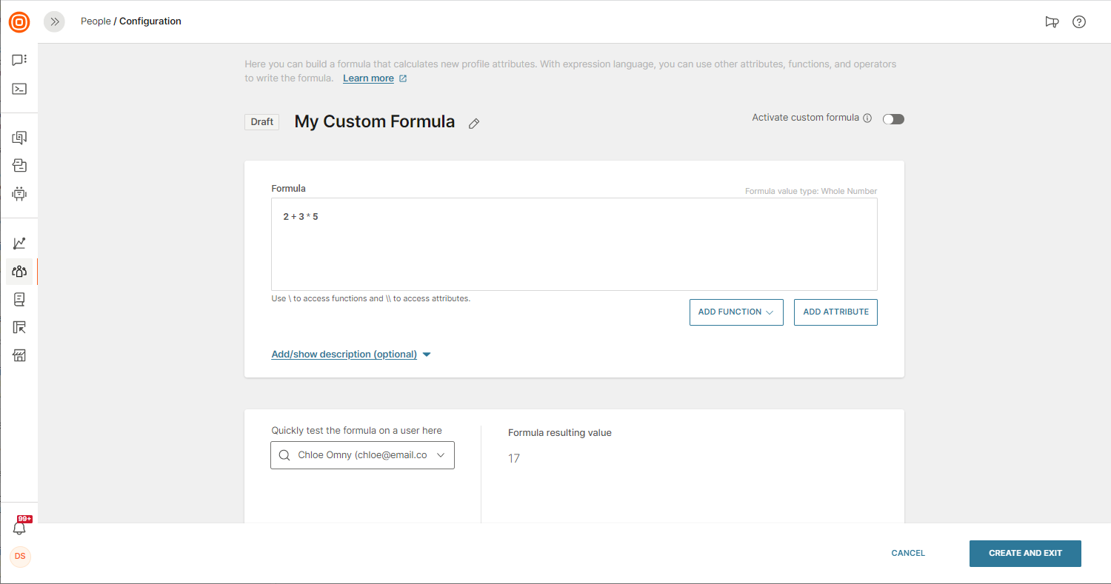The width and height of the screenshot is (1111, 584).
Task: Open the help question mark icon
Action: tap(1079, 22)
